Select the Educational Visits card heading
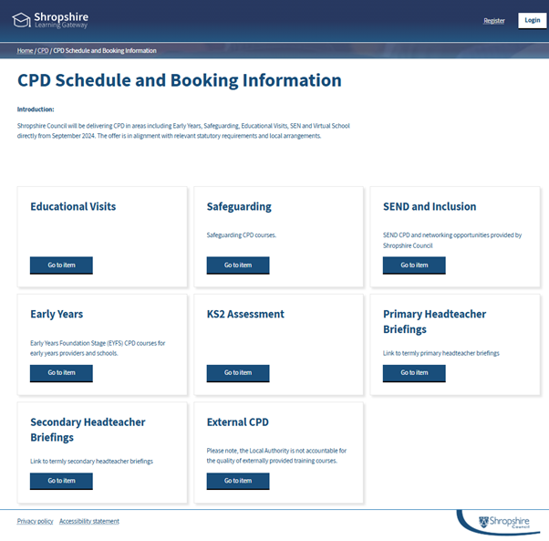This screenshot has height=541, width=549. coord(73,206)
